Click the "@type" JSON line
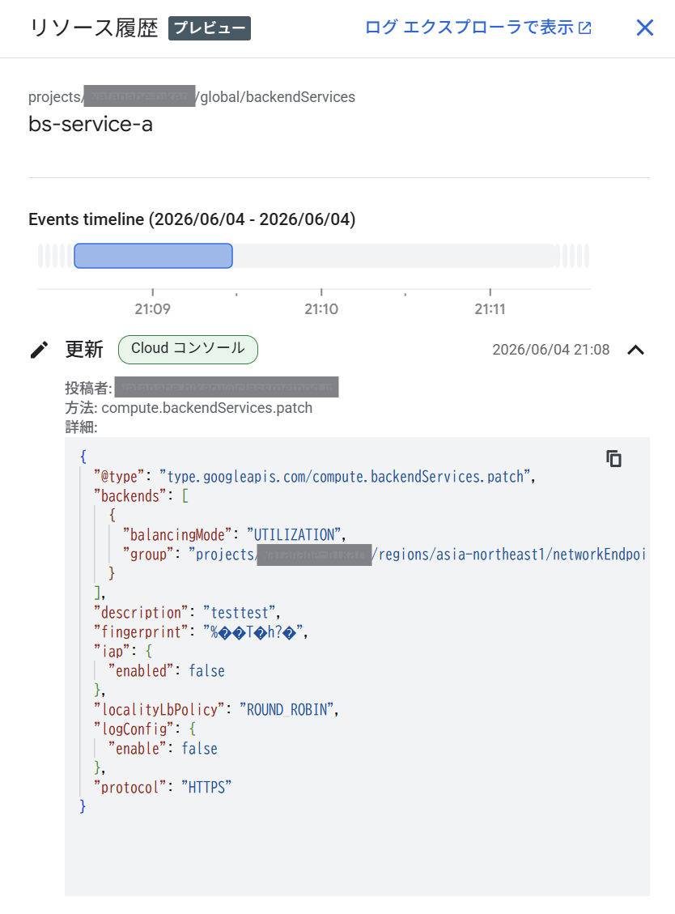675x914 pixels. point(315,476)
